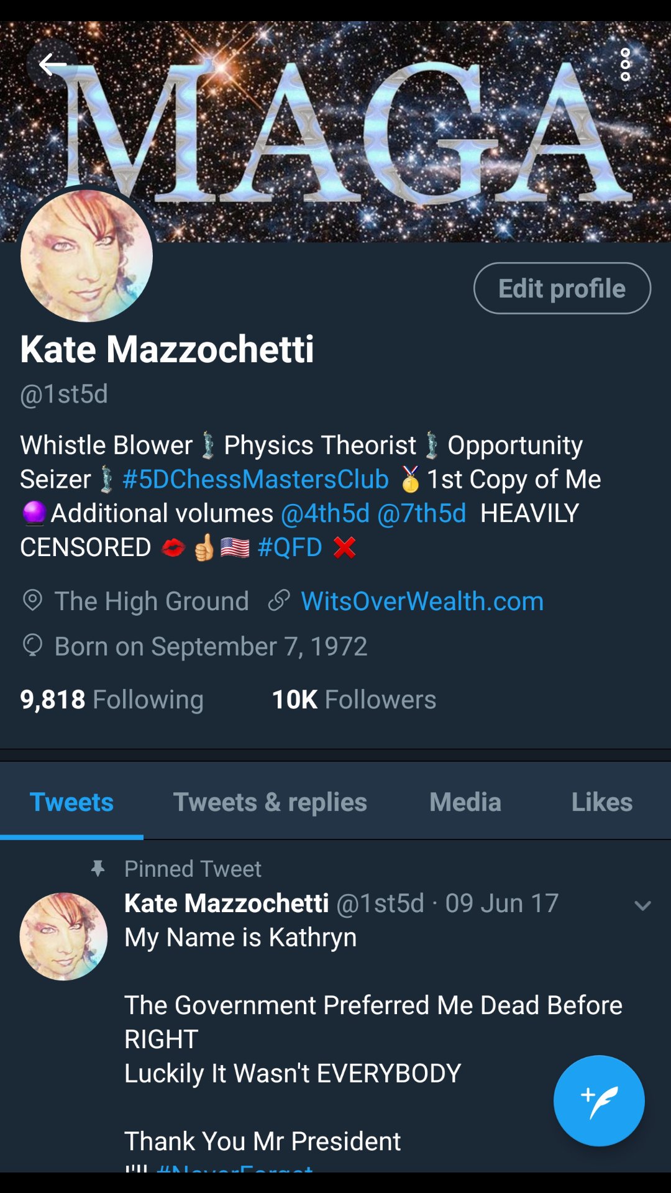Click the Edit profile button
Viewport: 671px width, 1193px height.
(562, 288)
